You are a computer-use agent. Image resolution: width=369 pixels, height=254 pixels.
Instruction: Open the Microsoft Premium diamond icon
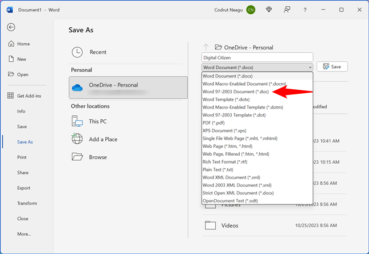coord(270,10)
